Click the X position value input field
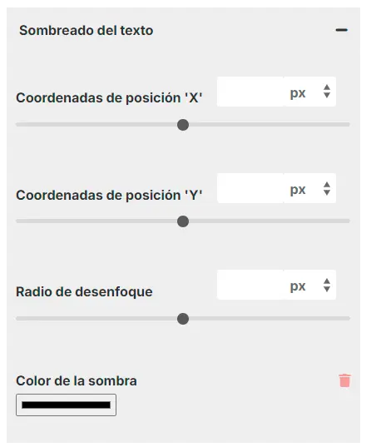Viewport: 366px width, 447px height. (x=250, y=92)
